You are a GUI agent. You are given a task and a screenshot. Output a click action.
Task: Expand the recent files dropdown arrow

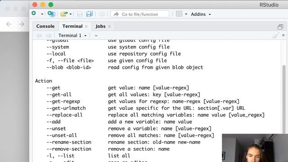tap(71, 14)
